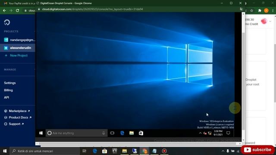This screenshot has height=155, width=276.
Task: Click the red DigitalOcean account avatar
Action: (x=264, y=21)
